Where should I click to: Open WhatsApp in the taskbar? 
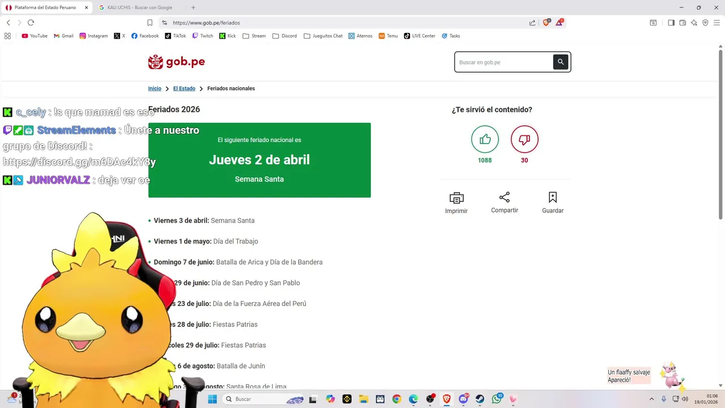tap(497, 399)
